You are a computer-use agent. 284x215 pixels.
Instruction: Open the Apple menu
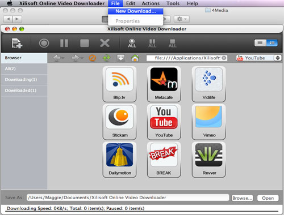10,3
